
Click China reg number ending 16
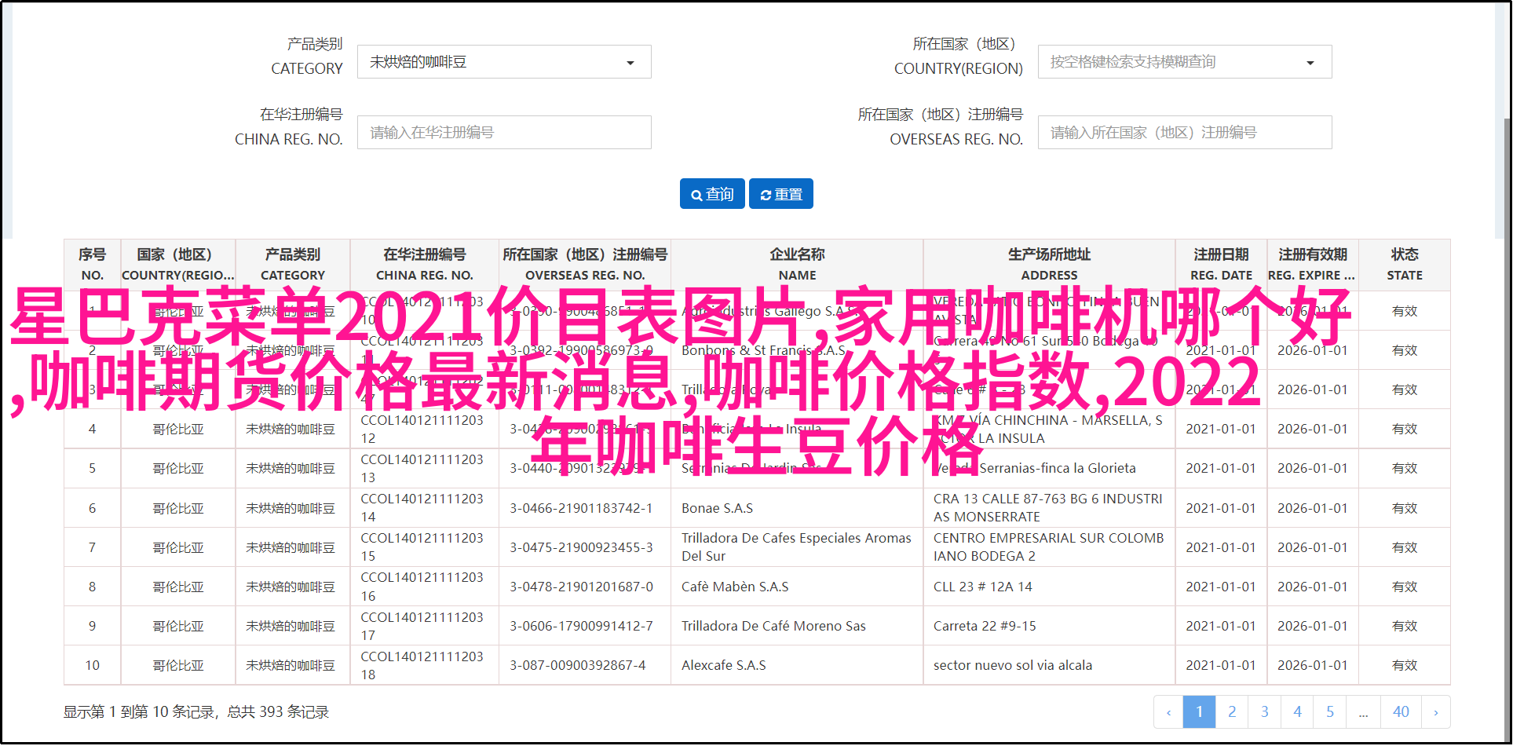(422, 587)
